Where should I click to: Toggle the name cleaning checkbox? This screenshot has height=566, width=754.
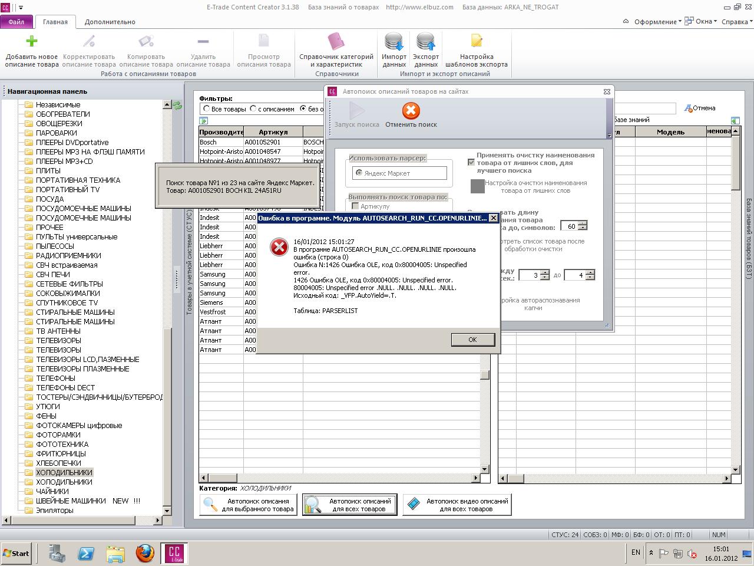tap(471, 162)
